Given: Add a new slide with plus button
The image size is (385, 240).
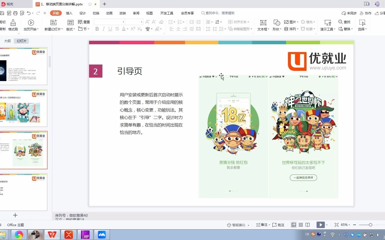Looking at the screenshot, I should point(15,215).
